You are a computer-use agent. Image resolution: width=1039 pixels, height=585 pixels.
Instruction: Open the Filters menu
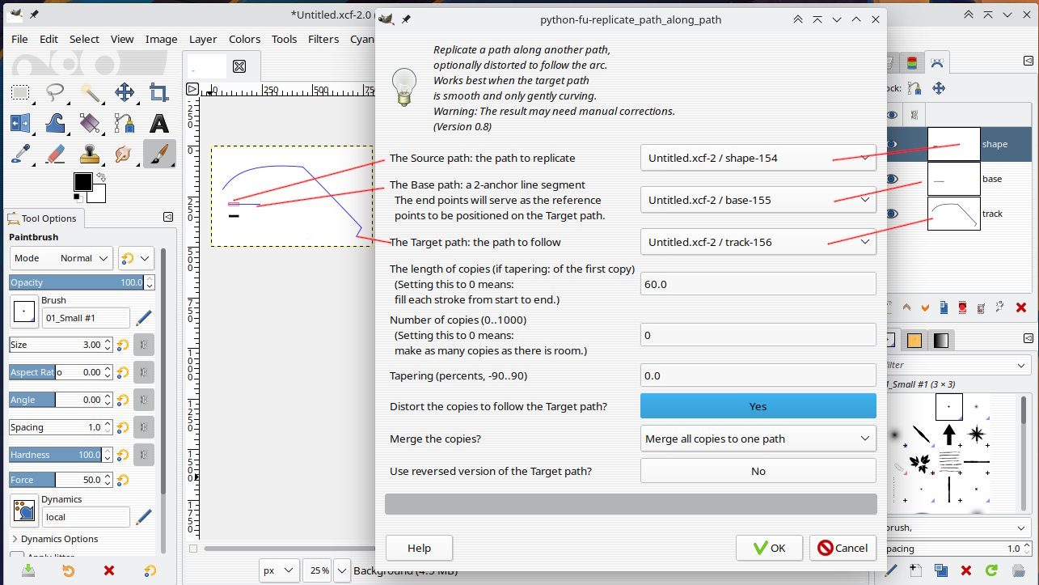(x=323, y=39)
